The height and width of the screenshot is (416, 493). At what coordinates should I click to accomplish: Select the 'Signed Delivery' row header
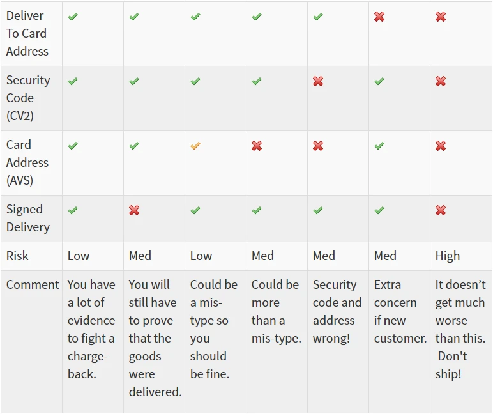click(x=31, y=219)
